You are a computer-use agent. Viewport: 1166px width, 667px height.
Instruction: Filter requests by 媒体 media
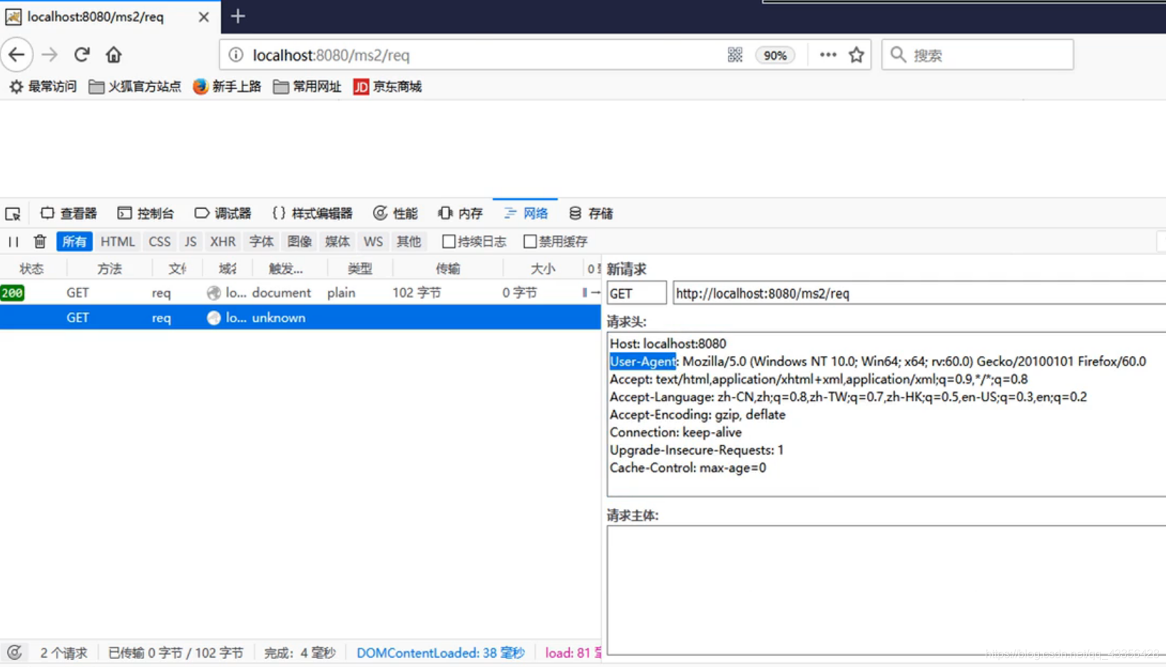click(x=337, y=242)
